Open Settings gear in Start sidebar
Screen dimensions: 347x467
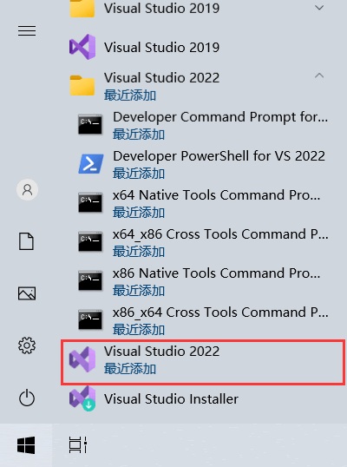point(27,345)
